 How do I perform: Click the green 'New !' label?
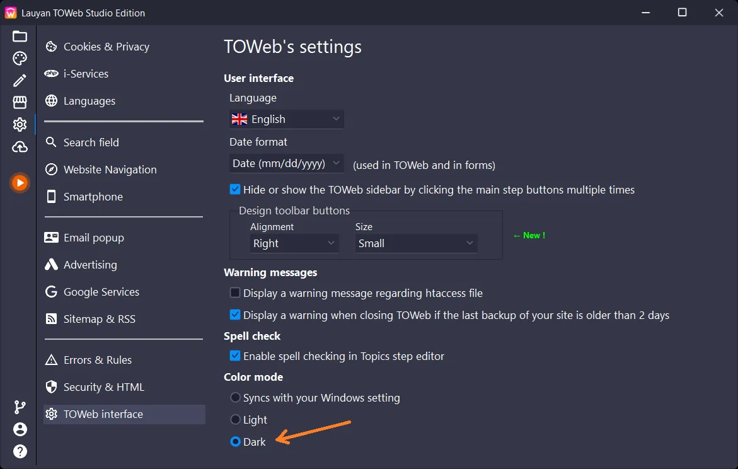click(x=529, y=235)
